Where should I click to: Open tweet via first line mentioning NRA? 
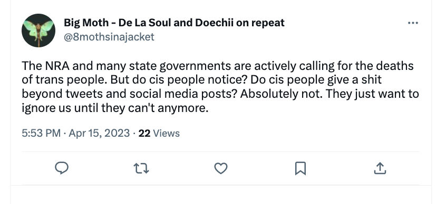[217, 66]
